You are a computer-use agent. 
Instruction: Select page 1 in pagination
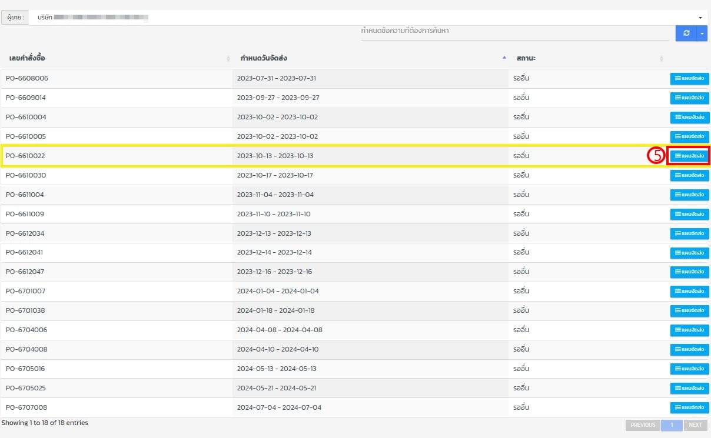(x=672, y=425)
